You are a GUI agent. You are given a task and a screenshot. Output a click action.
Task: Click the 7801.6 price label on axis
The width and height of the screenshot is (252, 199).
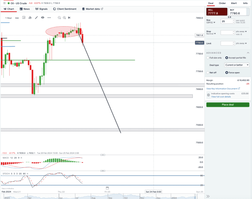click(x=199, y=35)
